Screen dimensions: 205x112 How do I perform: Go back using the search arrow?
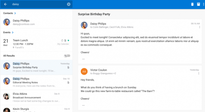coord(6,4)
